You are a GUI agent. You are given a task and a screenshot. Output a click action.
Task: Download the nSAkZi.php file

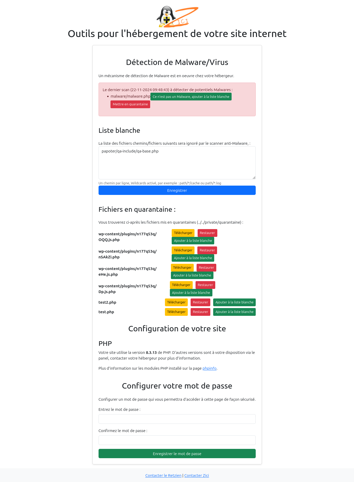[x=183, y=250]
